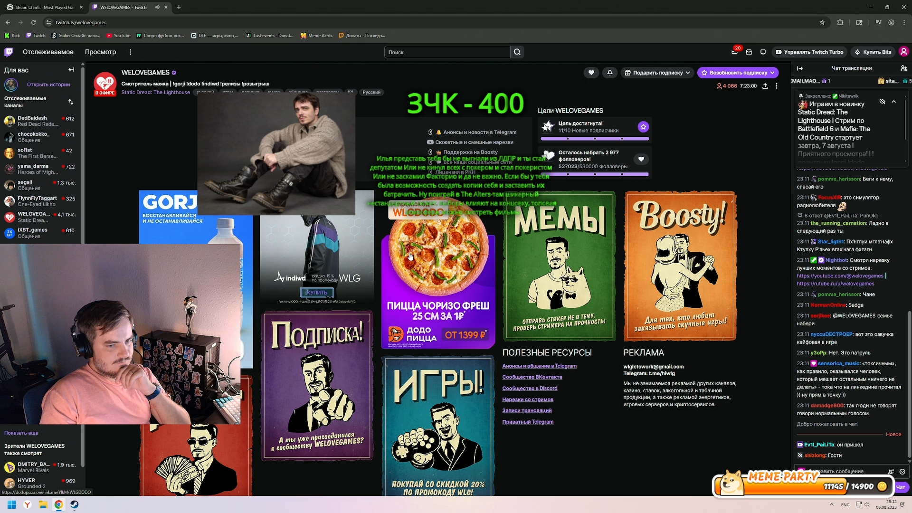Viewport: 912px width, 513px height.
Task: Open the Whispers chat bubble icon
Action: (763, 52)
